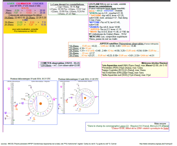Viewport: 177px width, 146px height.
Task: Click the La Lune devant les constellations heading link
Action: 67,4
